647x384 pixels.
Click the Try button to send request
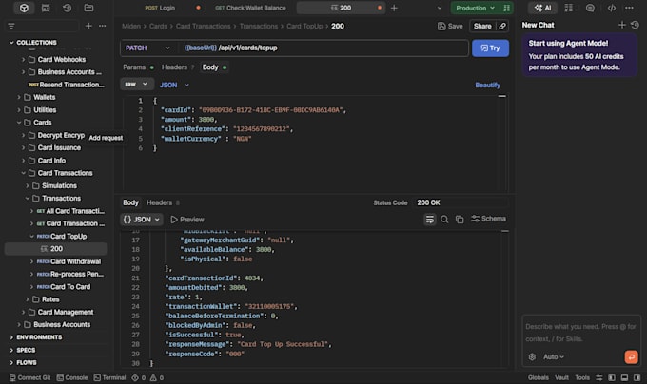click(x=490, y=48)
